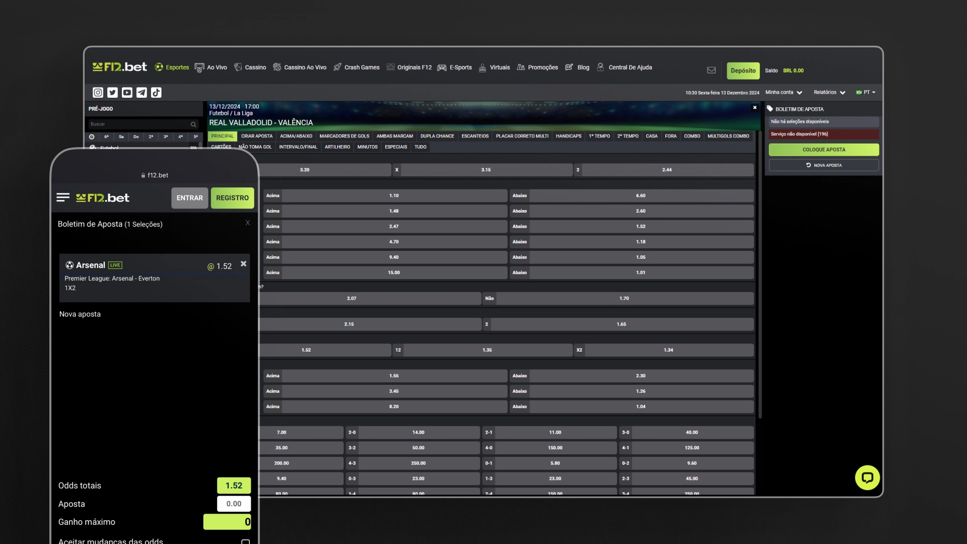Click the Promoções gift icon
This screenshot has width=967, height=544.
521,67
